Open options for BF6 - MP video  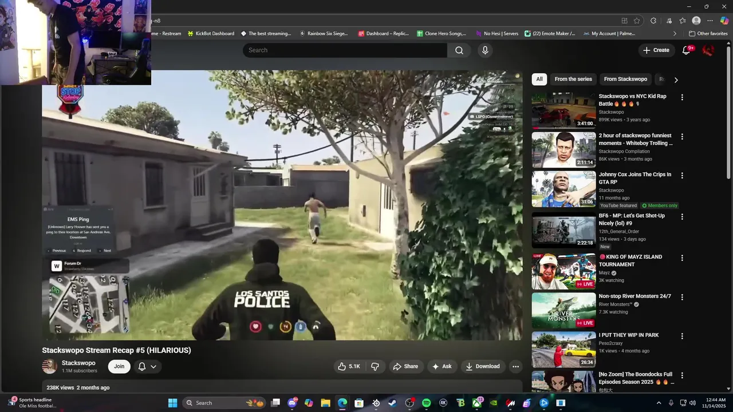coord(681,217)
